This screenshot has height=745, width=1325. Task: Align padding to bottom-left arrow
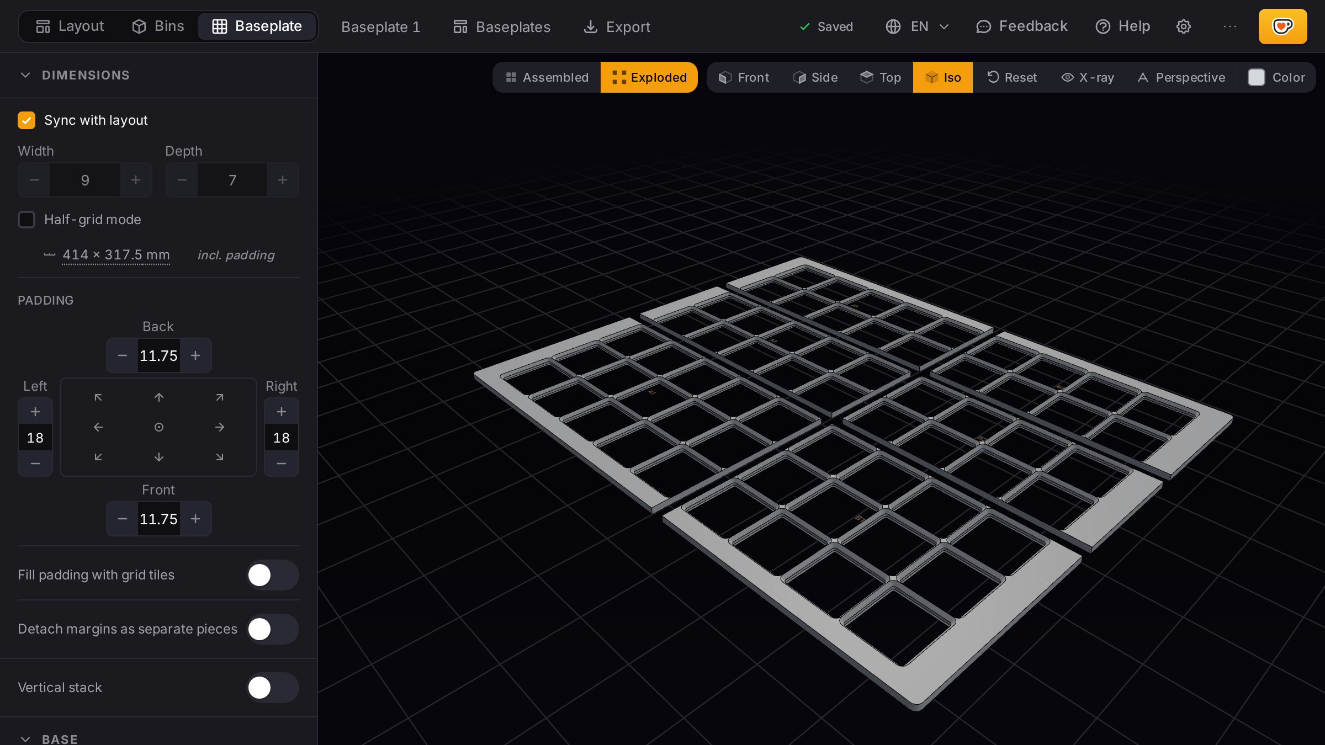(x=98, y=457)
